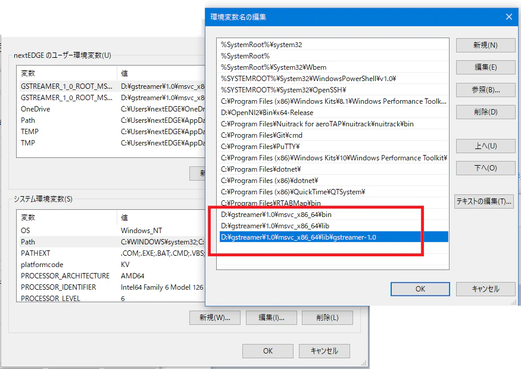Select the PROCESSOR_ARCHITECTURE variable row
Screen dimensions: 521x369
pos(113,276)
